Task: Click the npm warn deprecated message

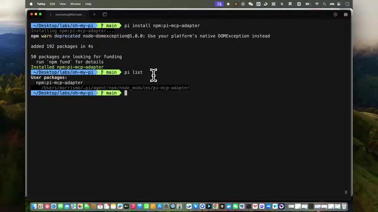Action: [x=151, y=36]
